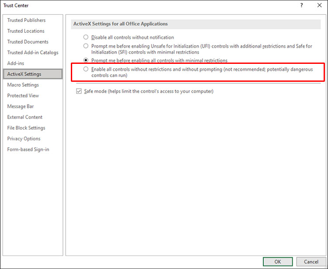Confirm with the OK button
Viewport: 328px width, 269px height.
click(x=278, y=262)
